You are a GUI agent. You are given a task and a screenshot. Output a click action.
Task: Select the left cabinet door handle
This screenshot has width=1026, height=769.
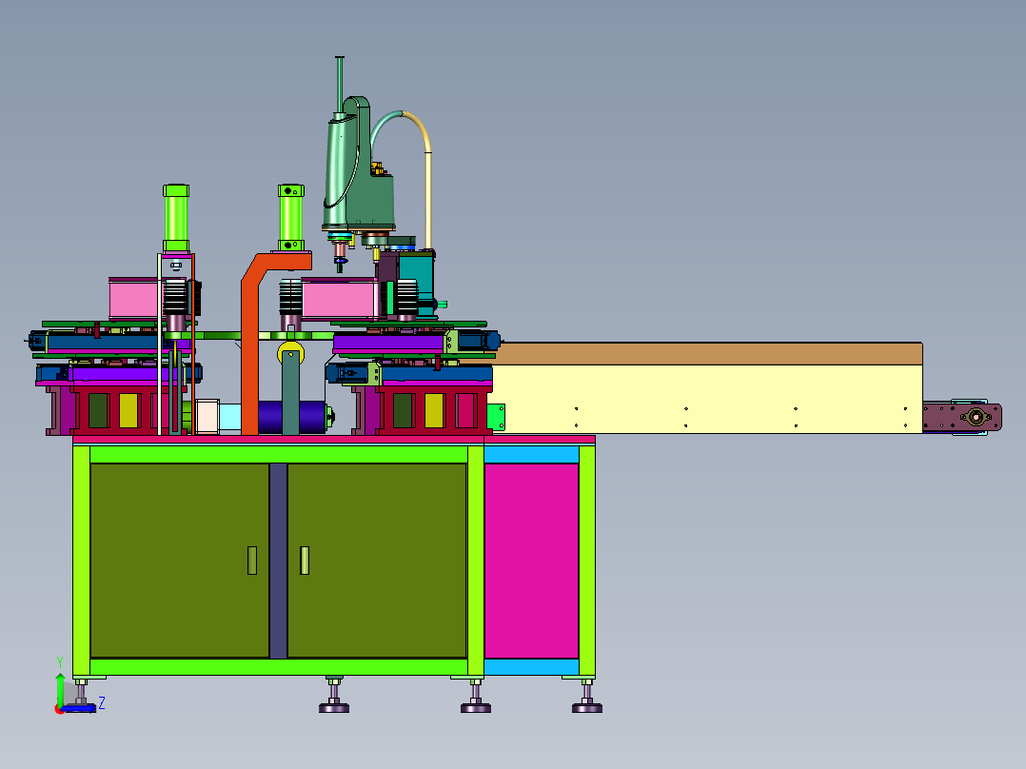coord(252,561)
